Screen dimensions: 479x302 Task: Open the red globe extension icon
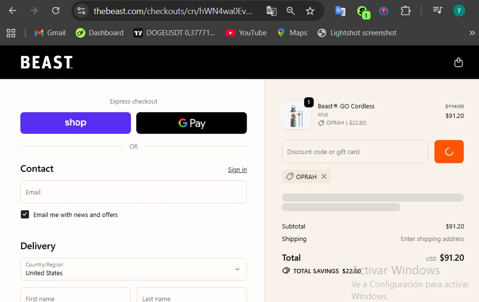click(x=384, y=11)
